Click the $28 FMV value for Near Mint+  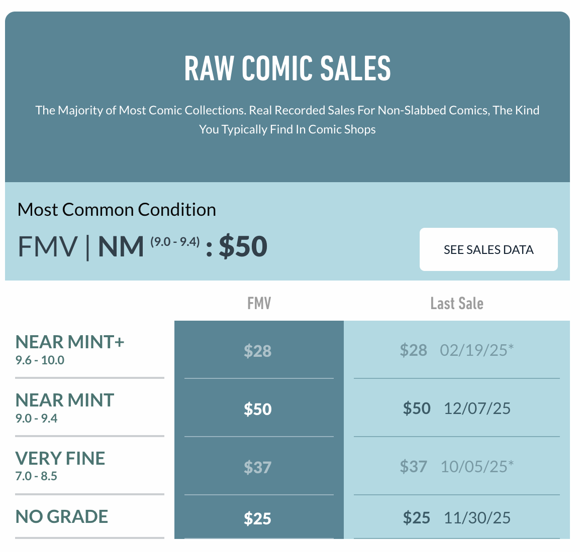coord(258,351)
